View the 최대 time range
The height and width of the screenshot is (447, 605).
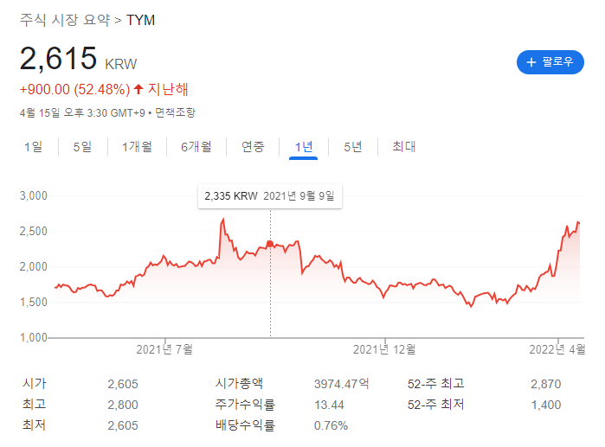(404, 147)
